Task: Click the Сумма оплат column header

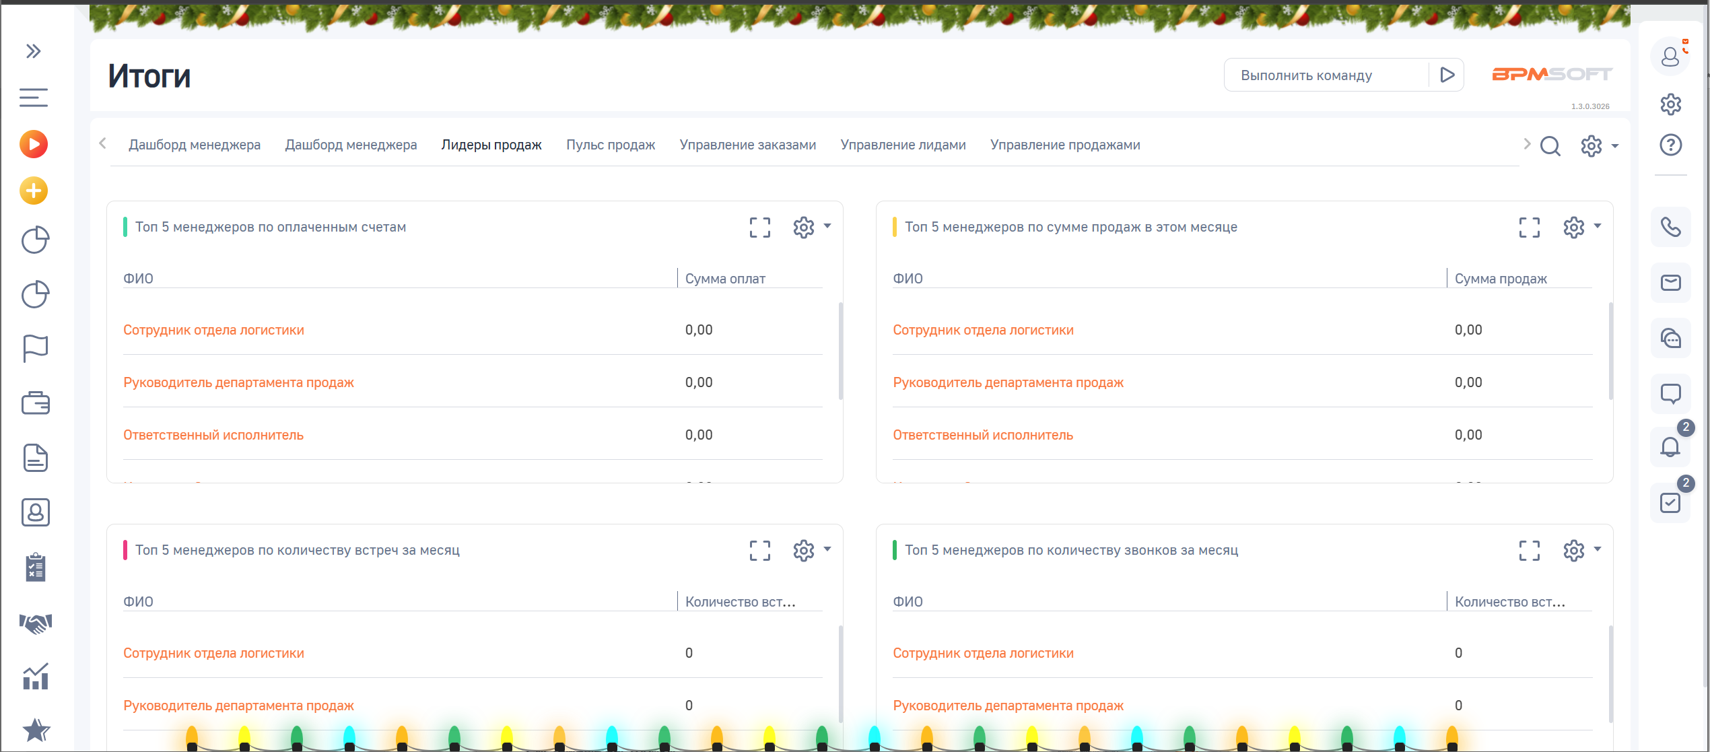Action: click(725, 279)
